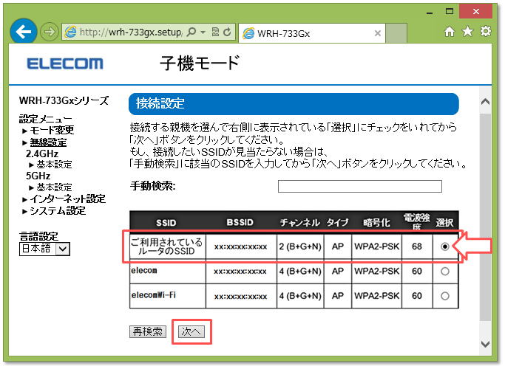This screenshot has width=505, height=369.
Task: Click the elecom SSID cell
Action: pos(168,272)
